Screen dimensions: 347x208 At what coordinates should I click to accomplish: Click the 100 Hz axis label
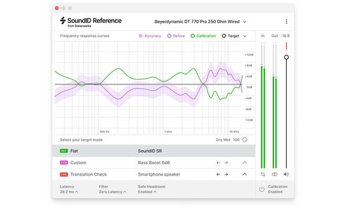(x=104, y=132)
